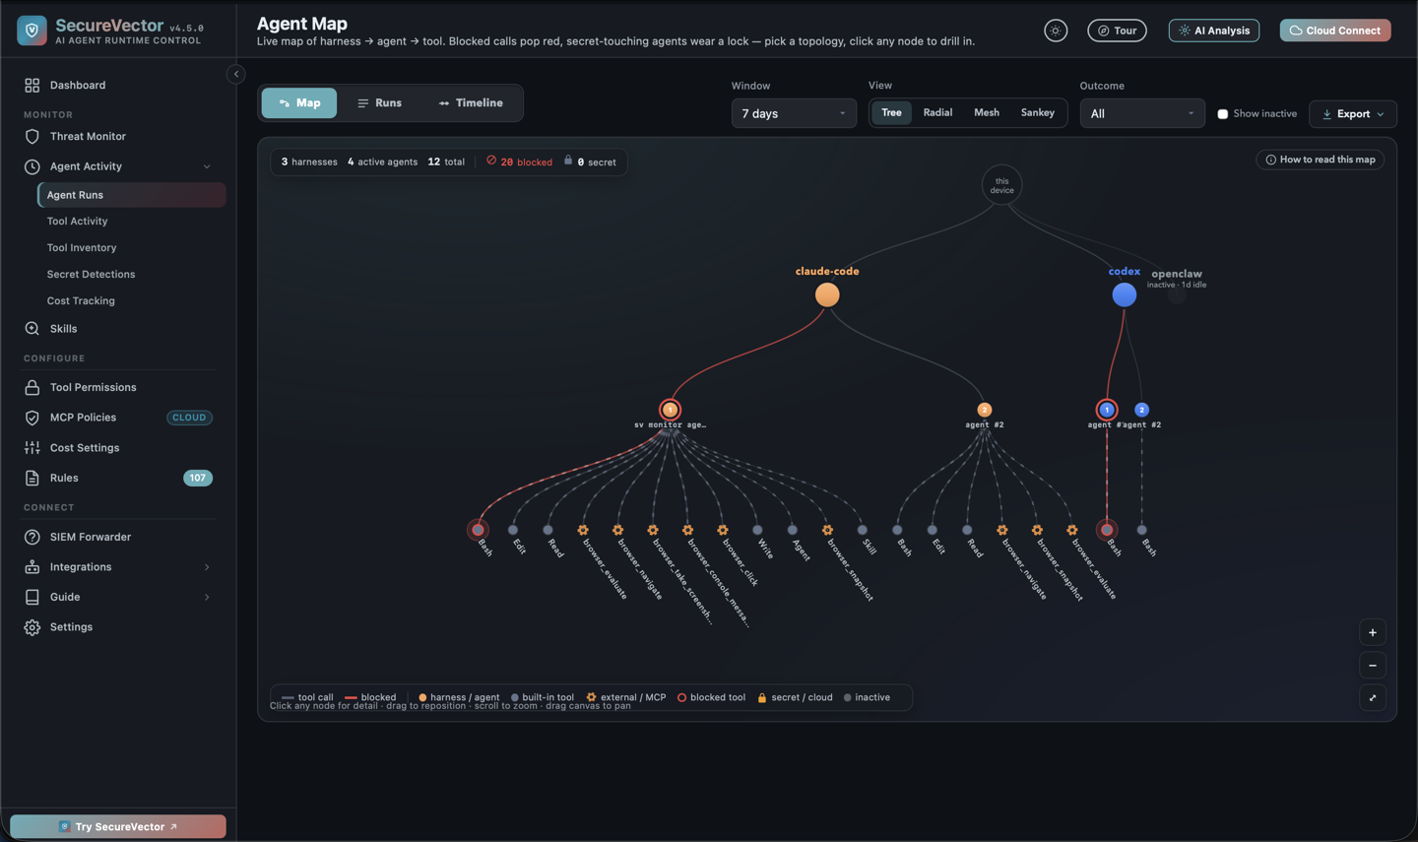Screen dimensions: 1418x842
Task: Open AI Analysis
Action: (1213, 31)
